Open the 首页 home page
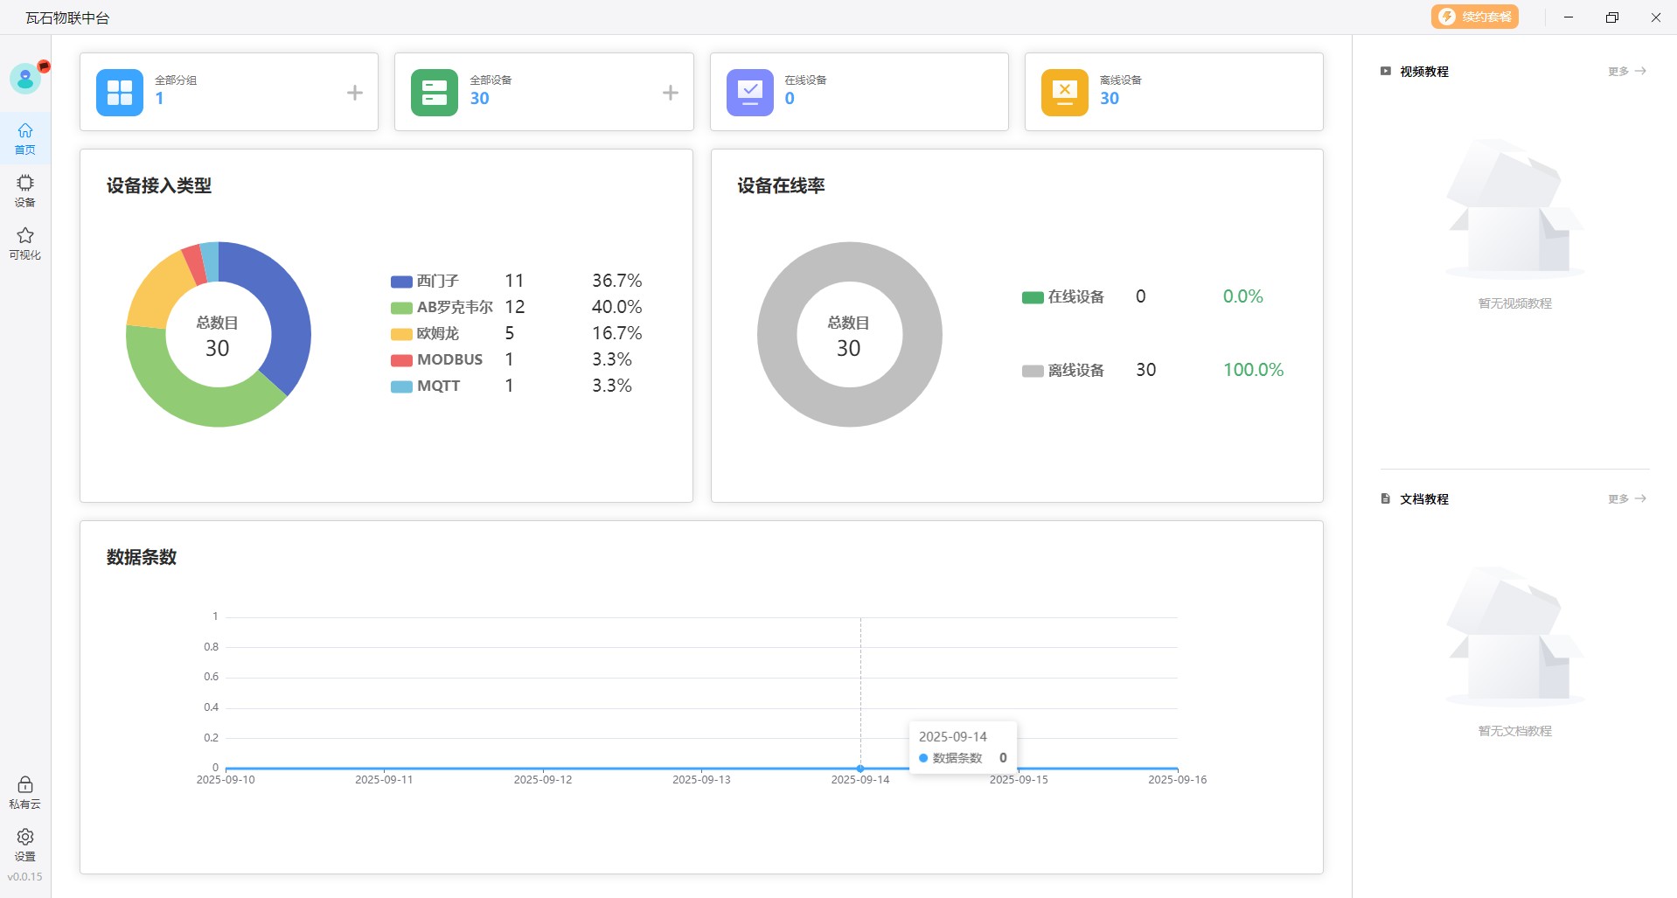The image size is (1677, 898). click(25, 138)
